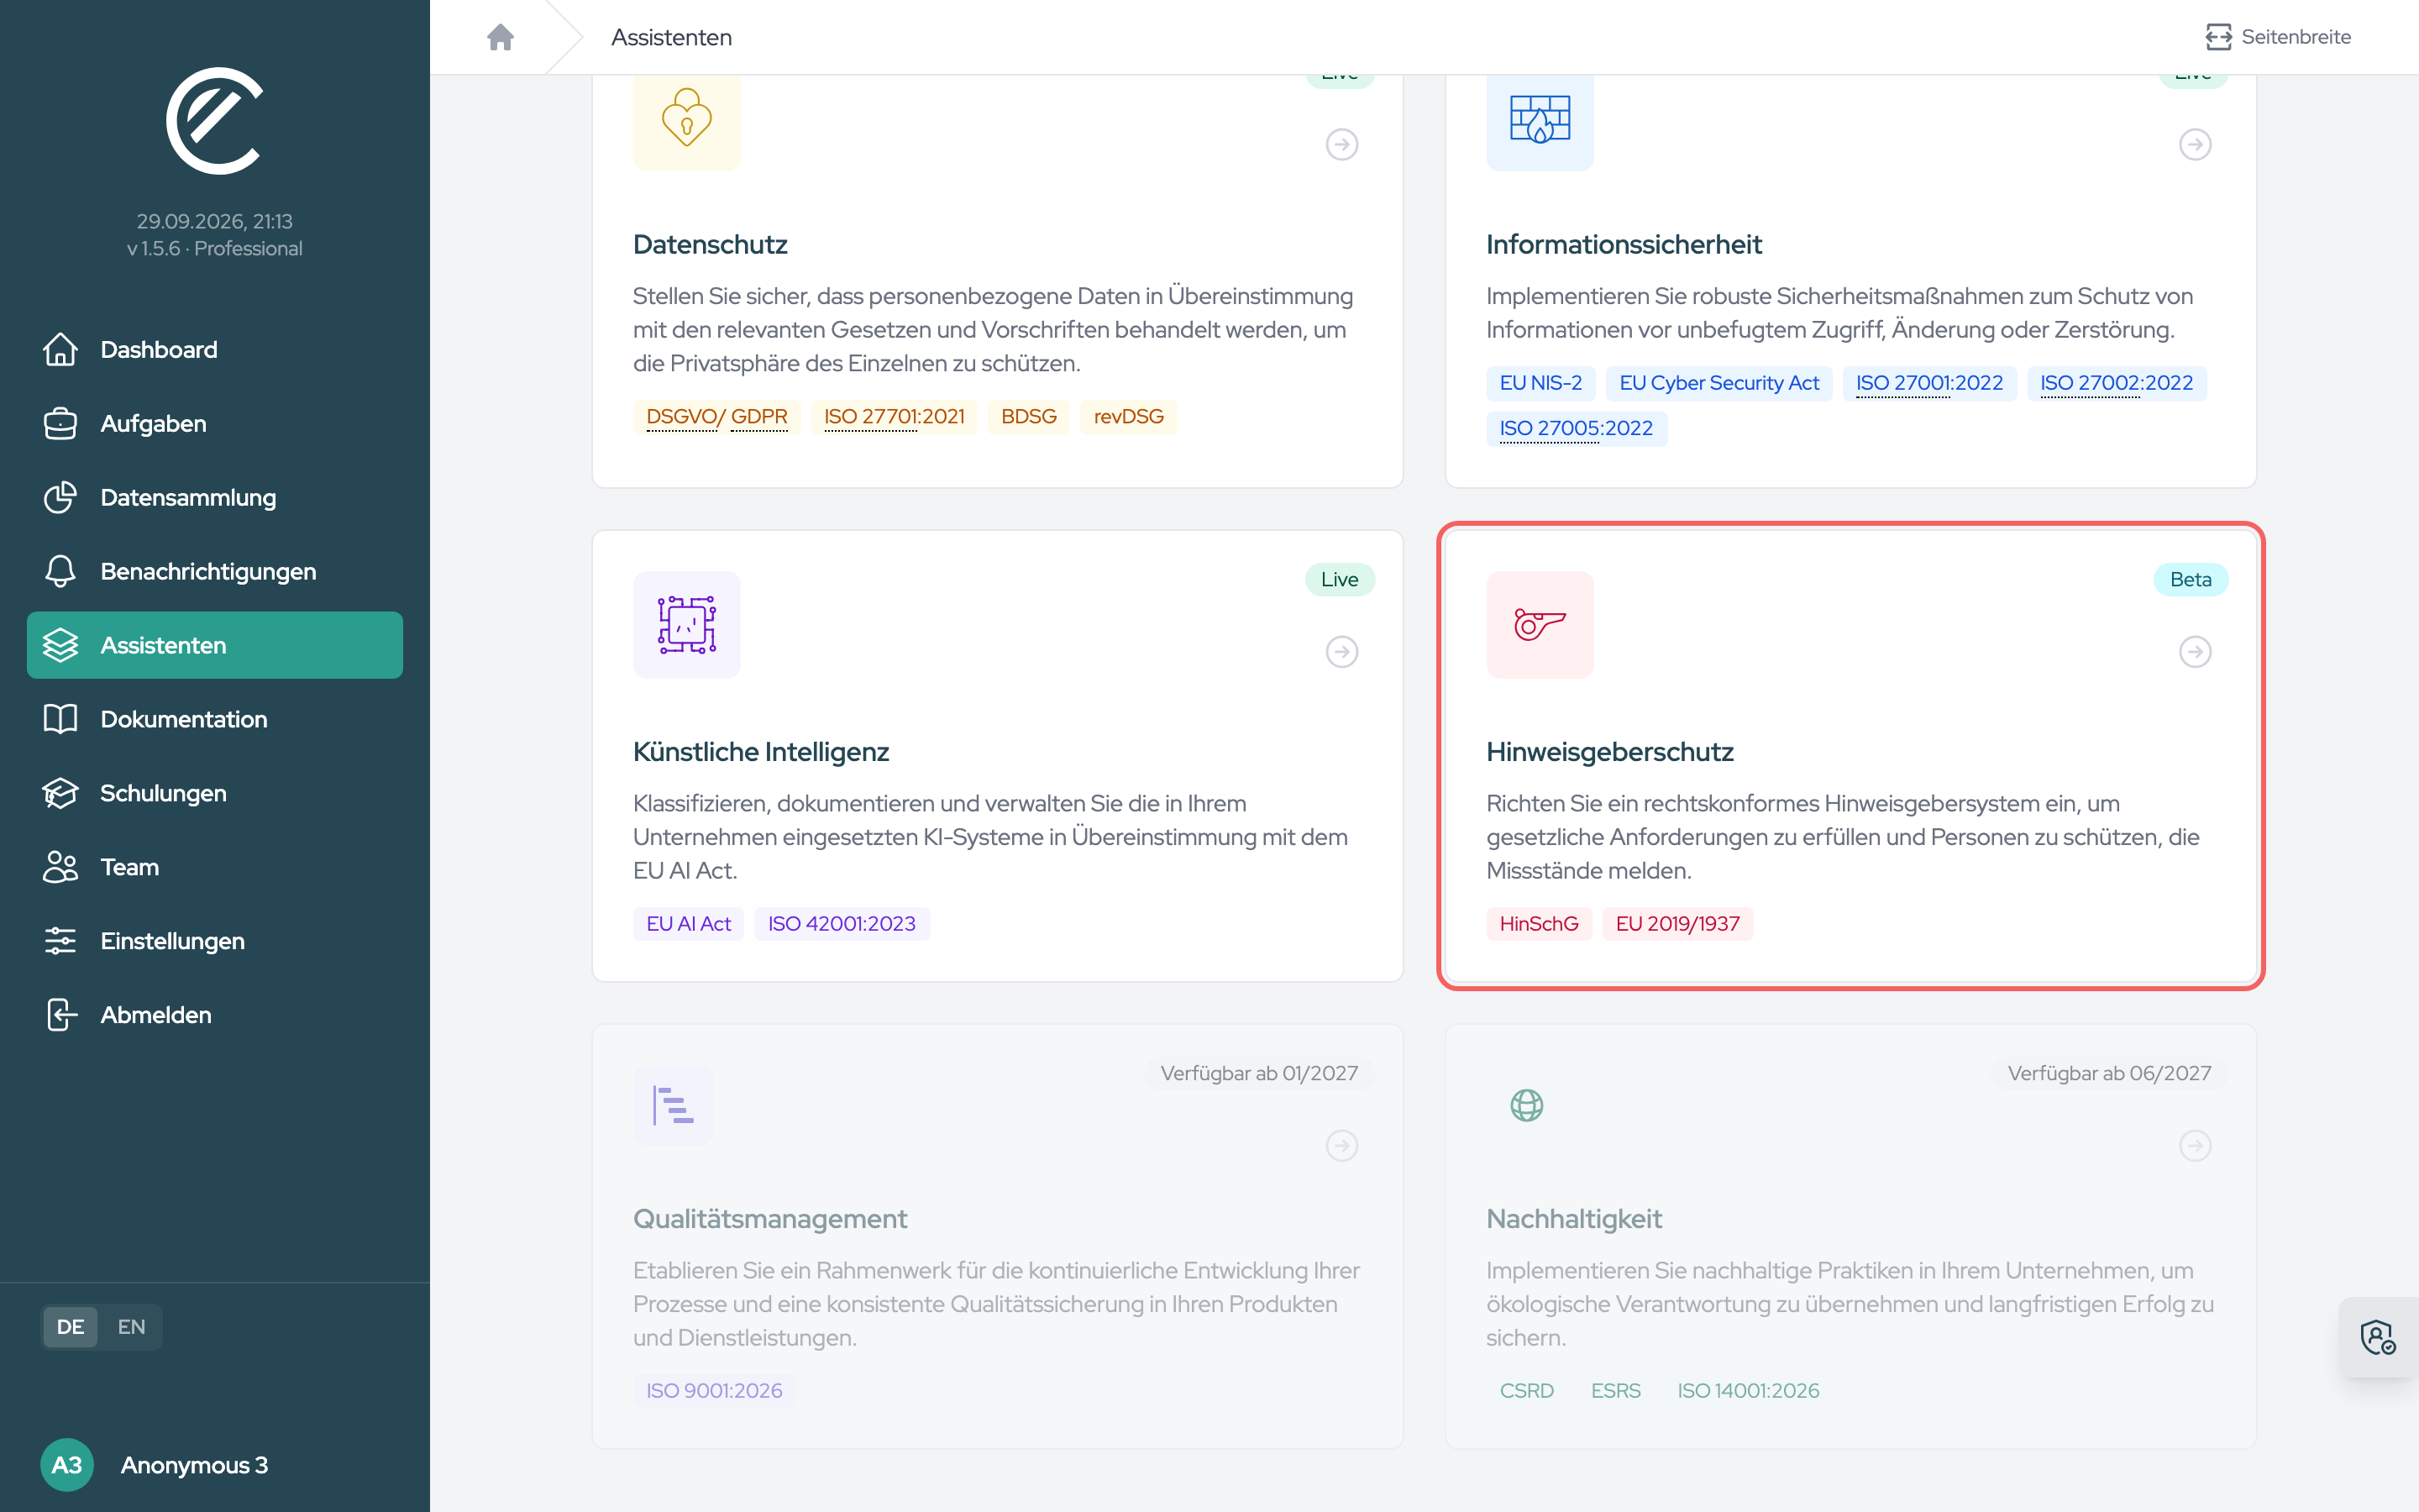Click the Beta badge on Hinweisgeberschutz
This screenshot has height=1512, width=2419.
[2191, 580]
